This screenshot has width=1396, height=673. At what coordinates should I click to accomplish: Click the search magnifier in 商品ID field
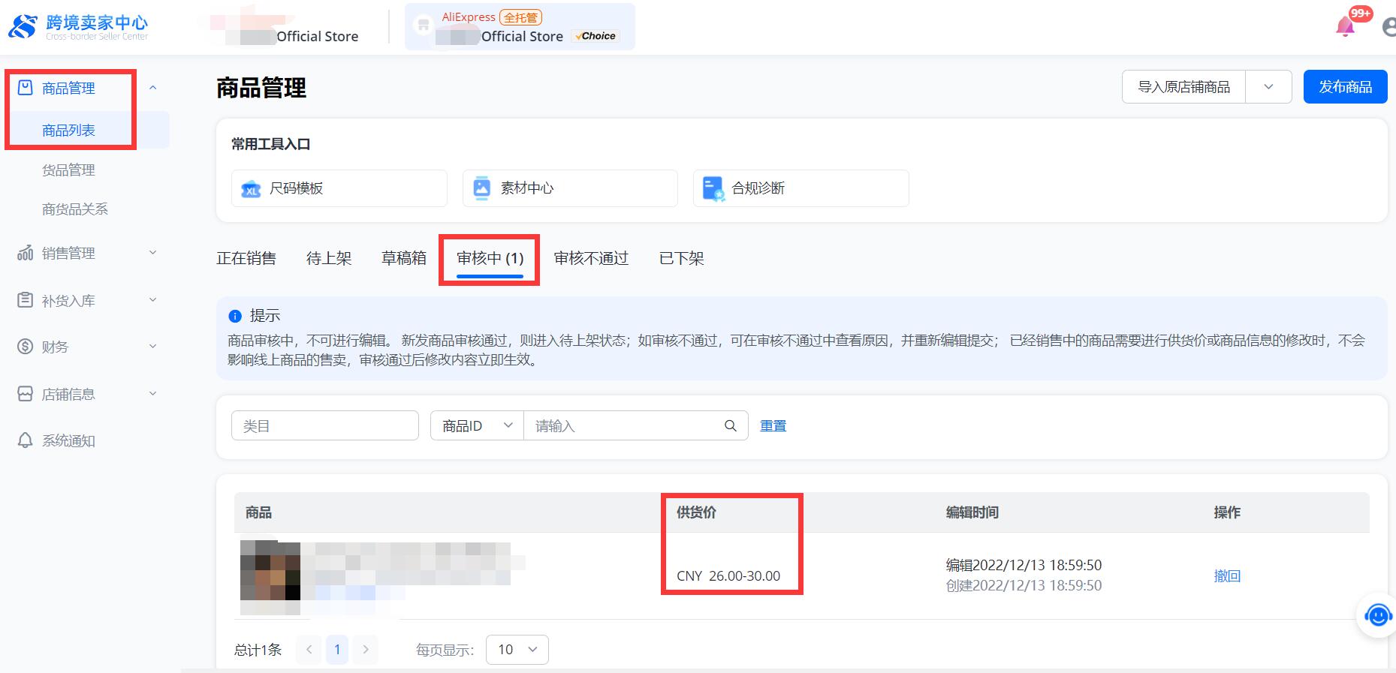[x=730, y=425]
